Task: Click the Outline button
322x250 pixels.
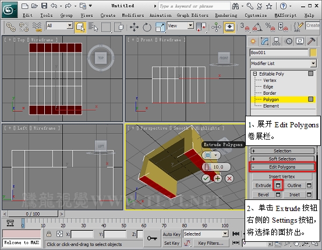Action: [294, 185]
